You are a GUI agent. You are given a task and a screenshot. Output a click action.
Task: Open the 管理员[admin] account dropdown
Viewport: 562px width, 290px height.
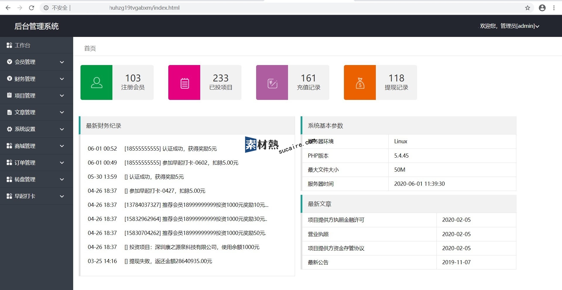(509, 26)
